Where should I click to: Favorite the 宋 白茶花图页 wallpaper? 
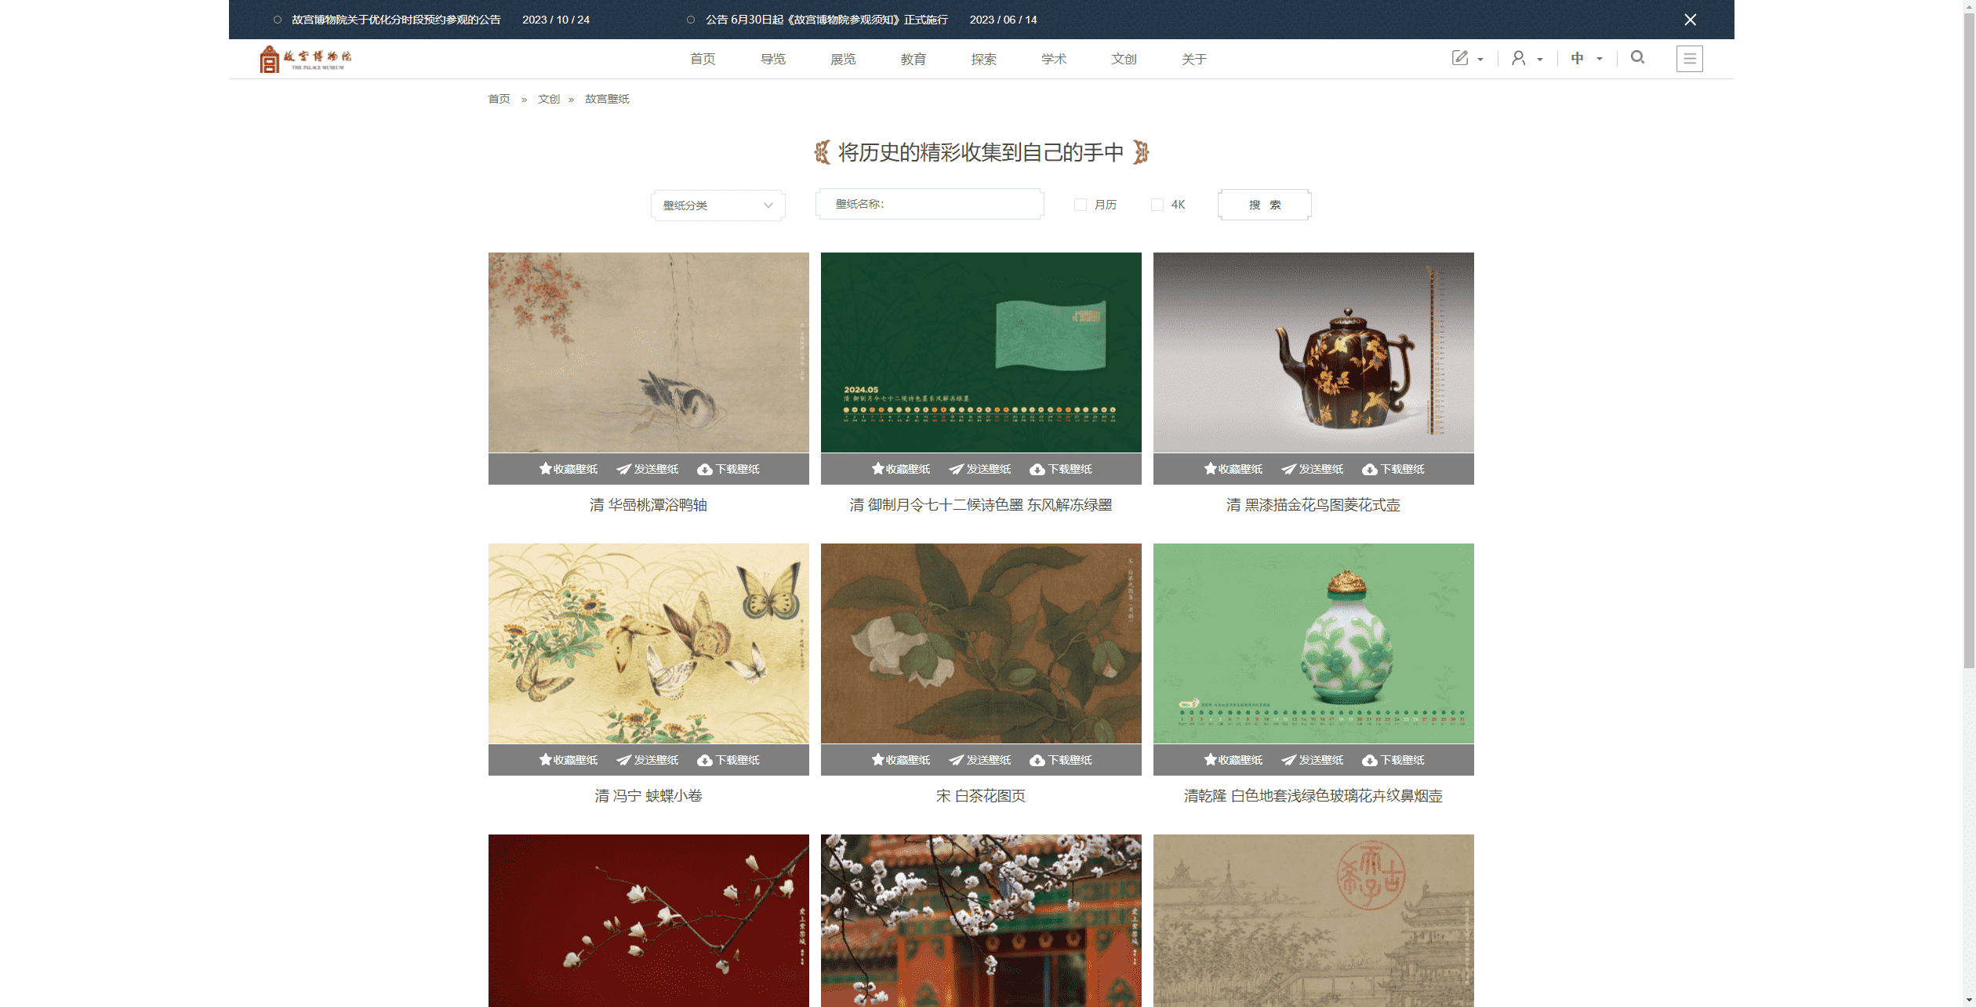[901, 760]
